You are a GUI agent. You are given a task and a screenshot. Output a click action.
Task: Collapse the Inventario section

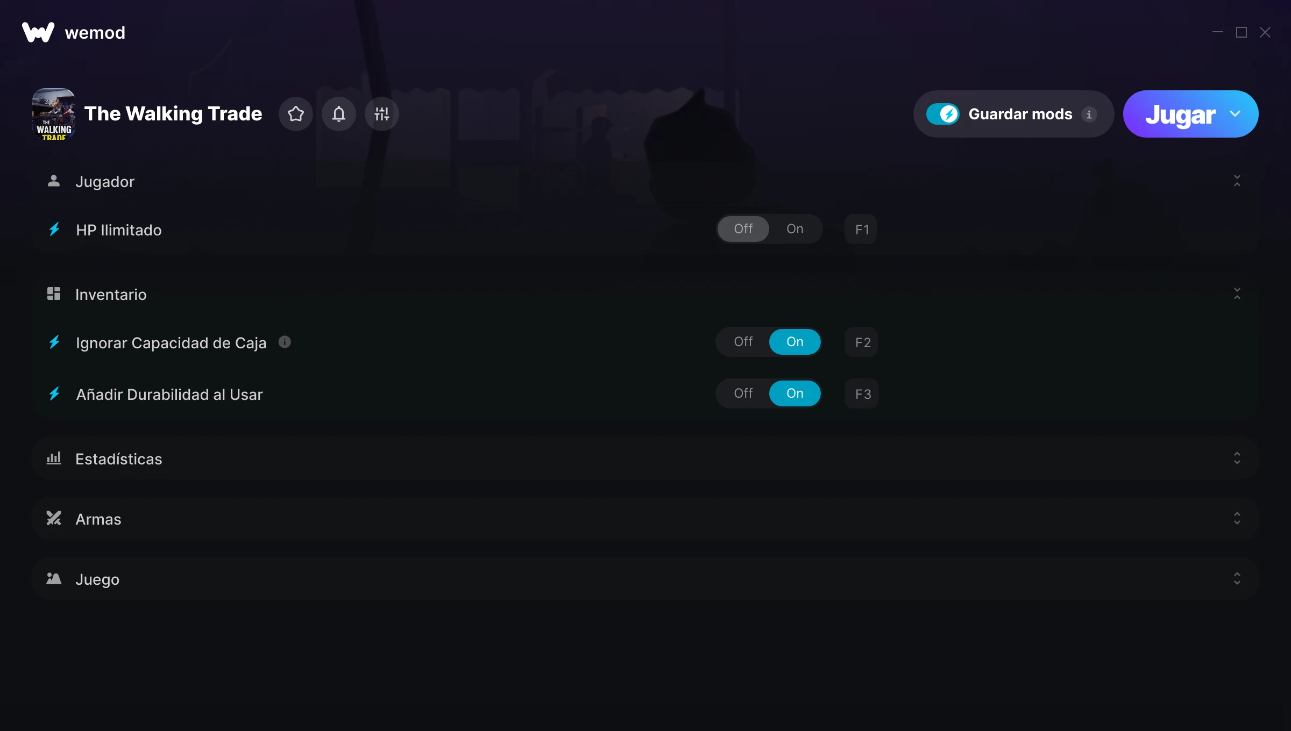click(1237, 293)
